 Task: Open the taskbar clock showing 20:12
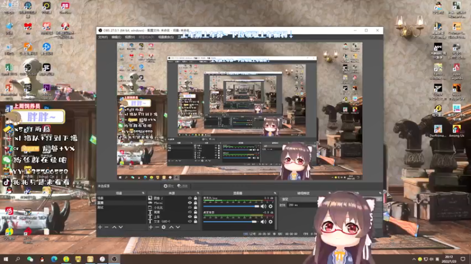click(x=449, y=259)
